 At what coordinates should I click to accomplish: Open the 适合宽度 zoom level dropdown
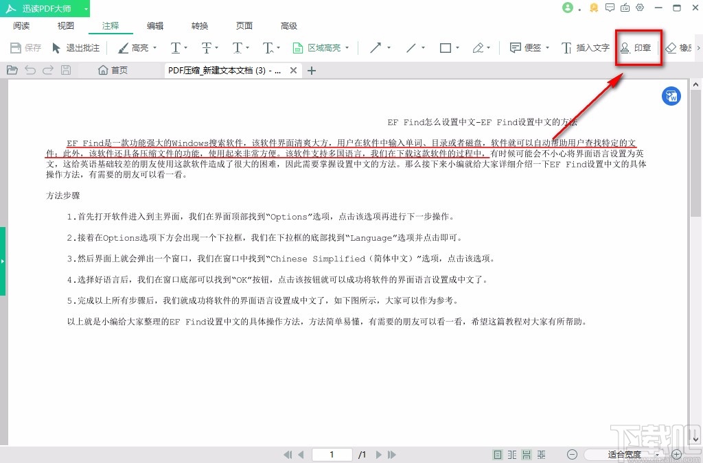click(625, 454)
